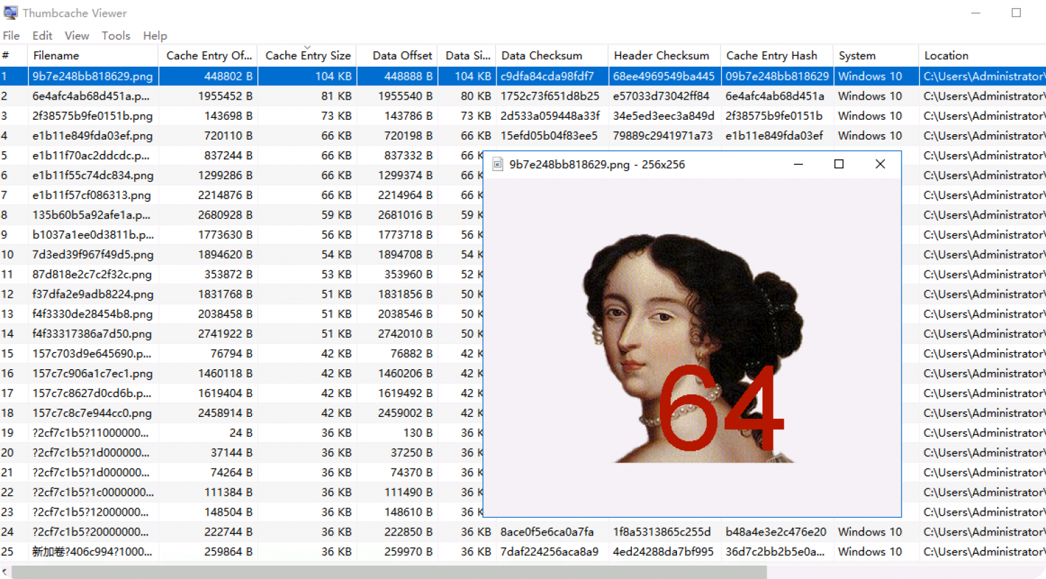The image size is (1046, 579).
Task: Sort by the System column
Action: pyautogui.click(x=856, y=55)
